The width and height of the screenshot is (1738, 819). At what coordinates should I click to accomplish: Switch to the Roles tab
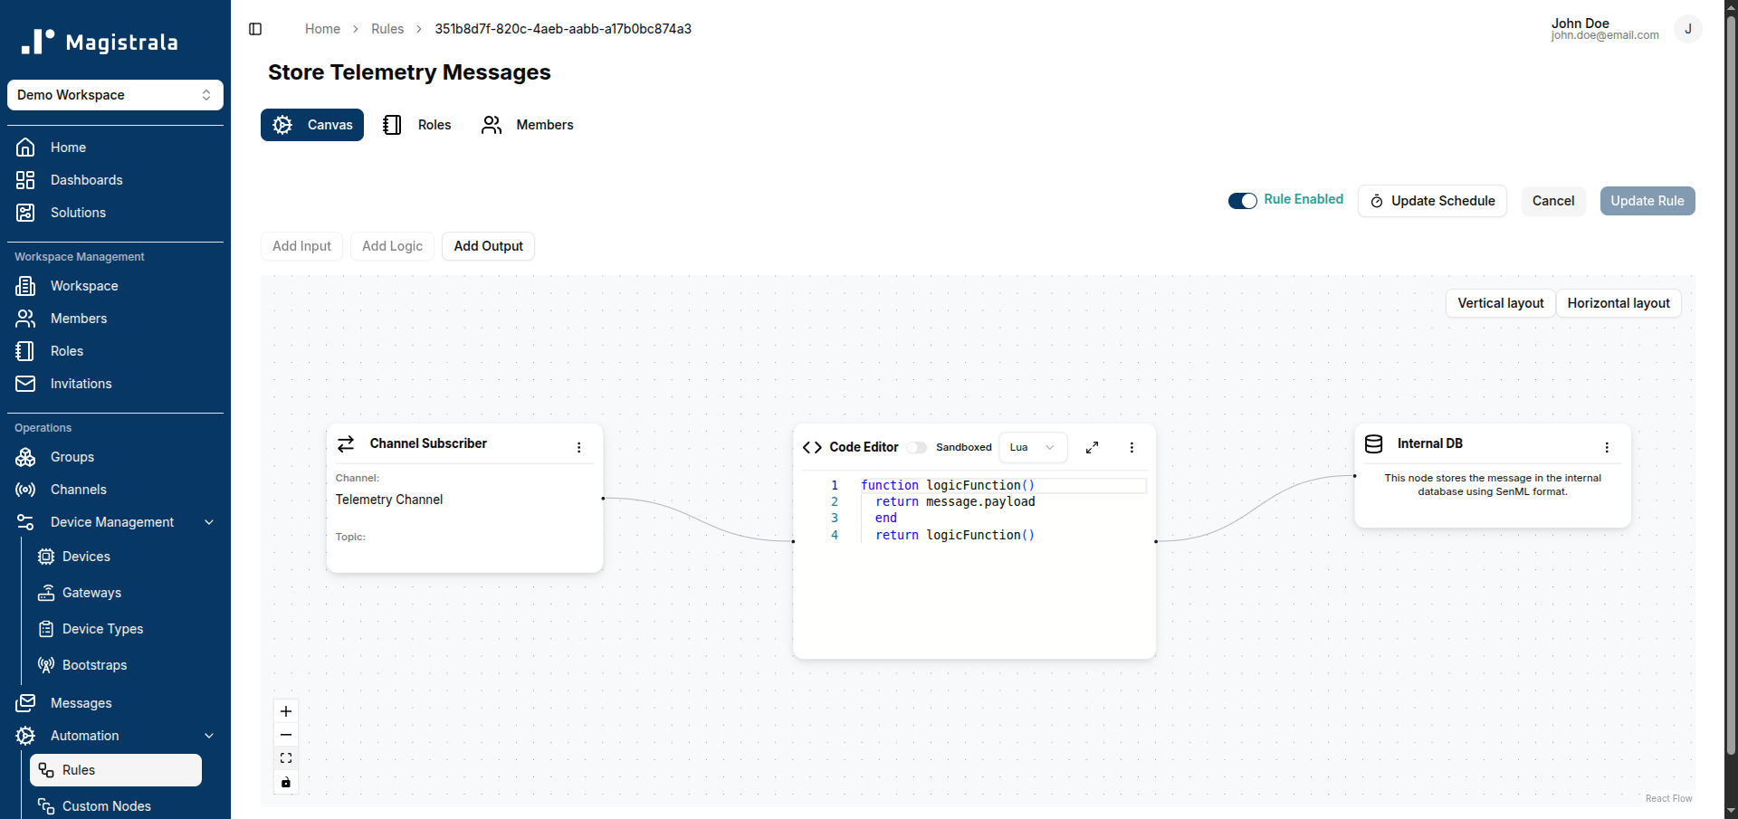click(x=416, y=125)
